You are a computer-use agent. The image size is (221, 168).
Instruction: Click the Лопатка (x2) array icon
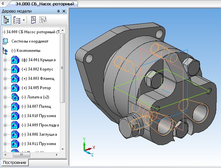tap(15, 97)
